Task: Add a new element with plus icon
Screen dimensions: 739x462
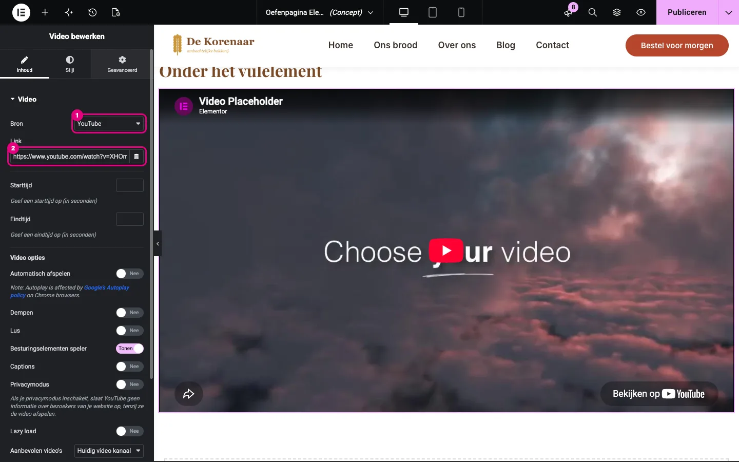Action: pyautogui.click(x=45, y=12)
